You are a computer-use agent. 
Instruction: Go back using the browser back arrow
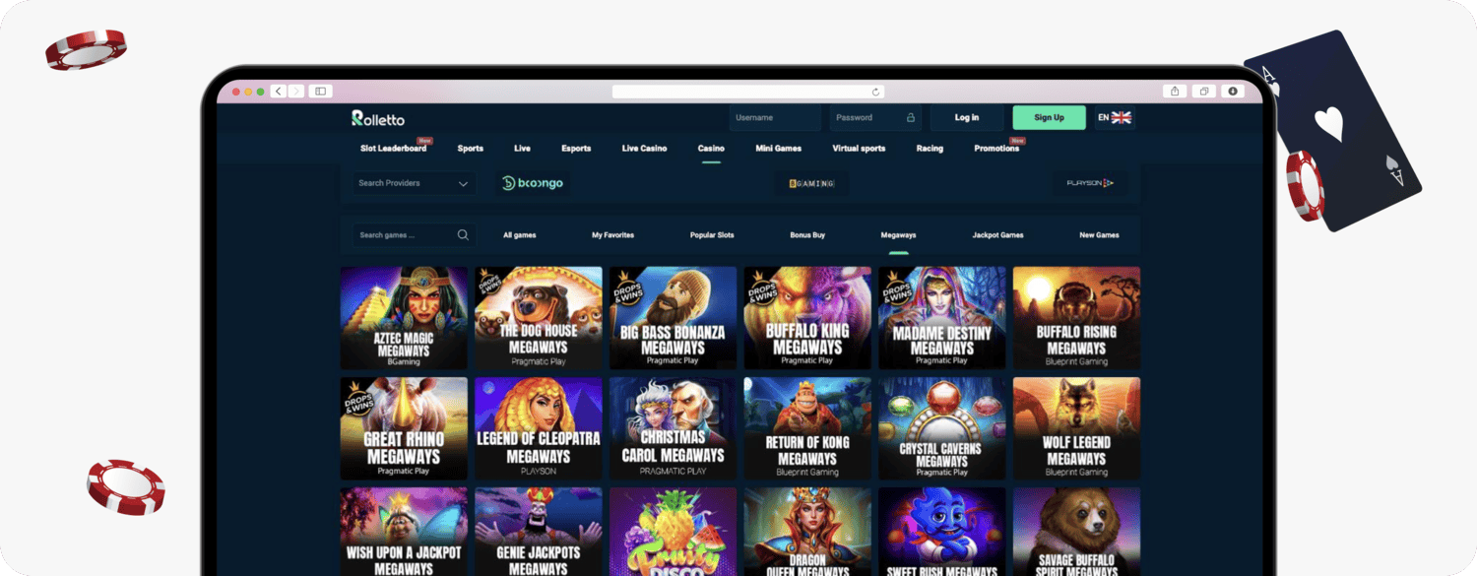(x=279, y=92)
